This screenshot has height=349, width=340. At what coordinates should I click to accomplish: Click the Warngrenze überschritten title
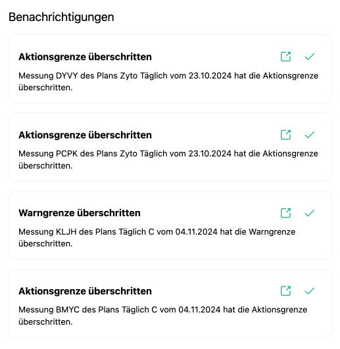[x=80, y=213]
